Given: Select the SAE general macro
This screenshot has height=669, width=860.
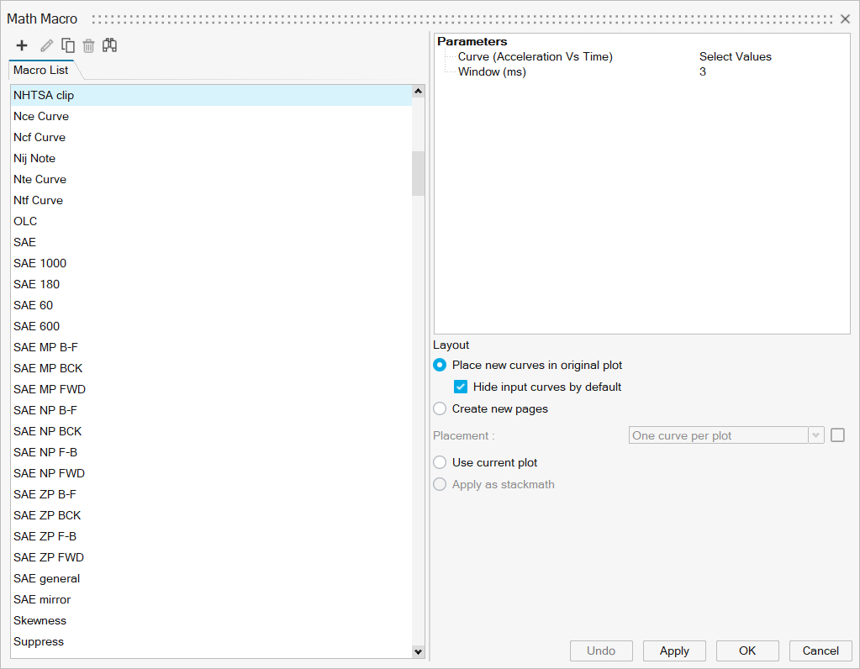Looking at the screenshot, I should coord(211,578).
